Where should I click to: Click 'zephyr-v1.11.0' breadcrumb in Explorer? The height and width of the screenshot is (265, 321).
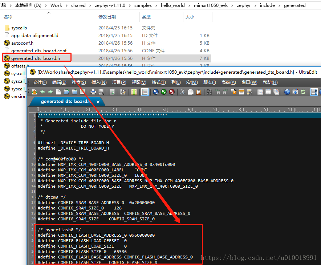(110, 5)
